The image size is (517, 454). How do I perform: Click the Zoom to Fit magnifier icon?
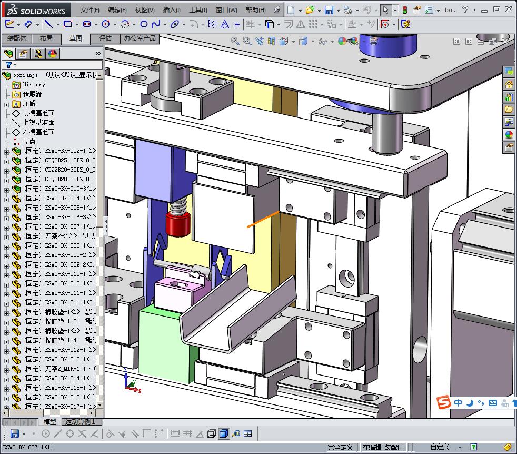tap(235, 41)
